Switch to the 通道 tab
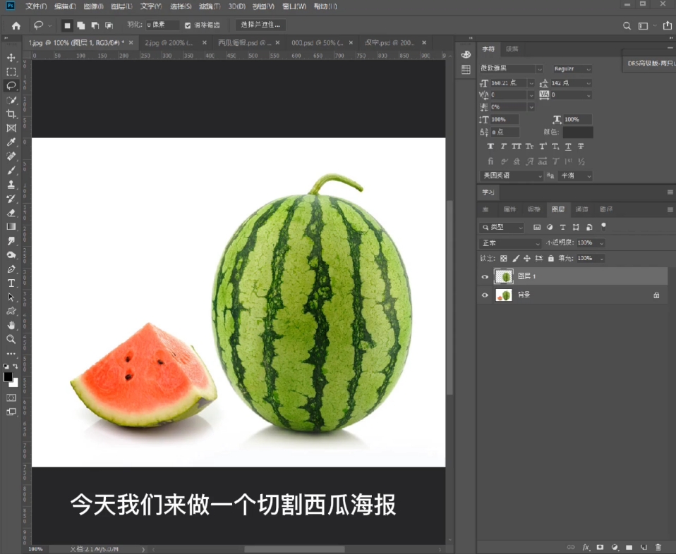This screenshot has height=554, width=676. coord(584,209)
